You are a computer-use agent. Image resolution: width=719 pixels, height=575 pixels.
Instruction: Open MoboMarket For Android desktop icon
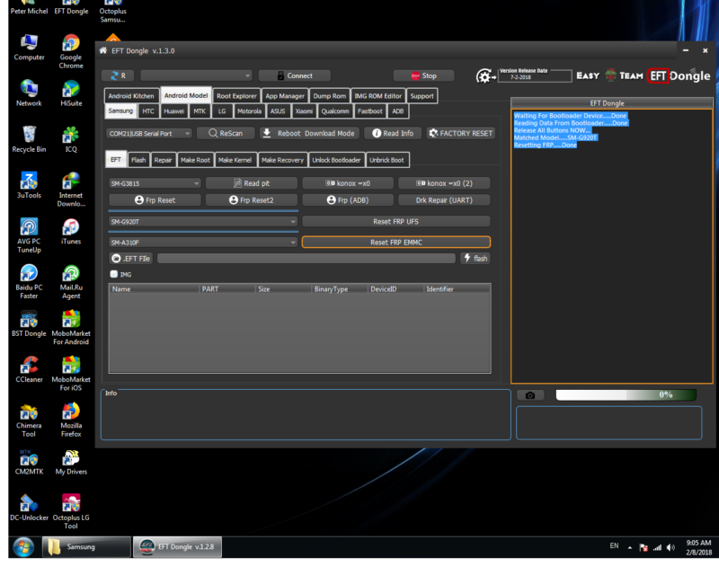(71, 328)
